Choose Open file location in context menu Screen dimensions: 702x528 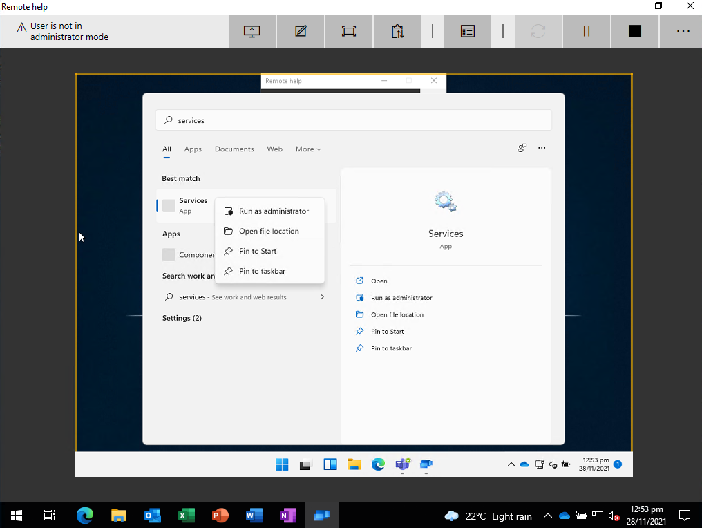(269, 231)
